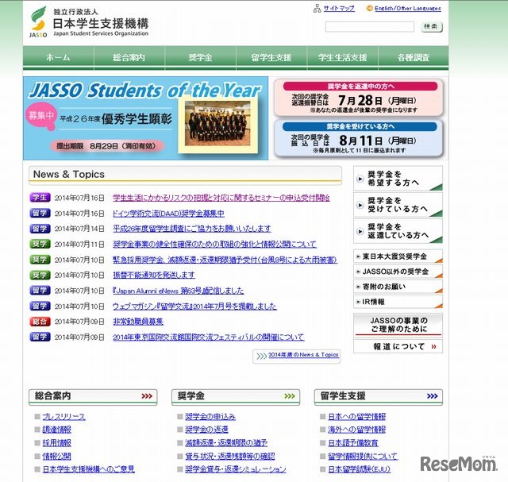
Task: Open 情報公開 link
Action: (56, 456)
